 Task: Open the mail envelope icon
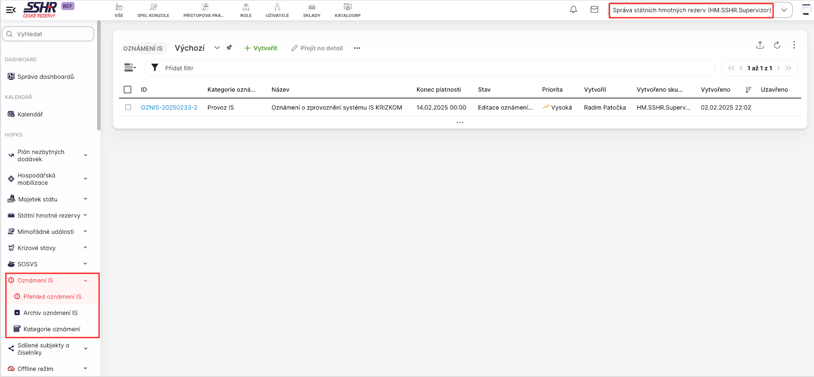(x=594, y=9)
